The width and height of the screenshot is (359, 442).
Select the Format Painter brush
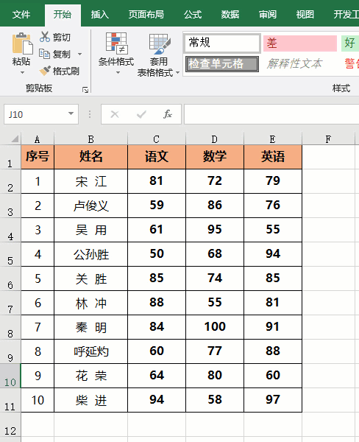coord(45,71)
